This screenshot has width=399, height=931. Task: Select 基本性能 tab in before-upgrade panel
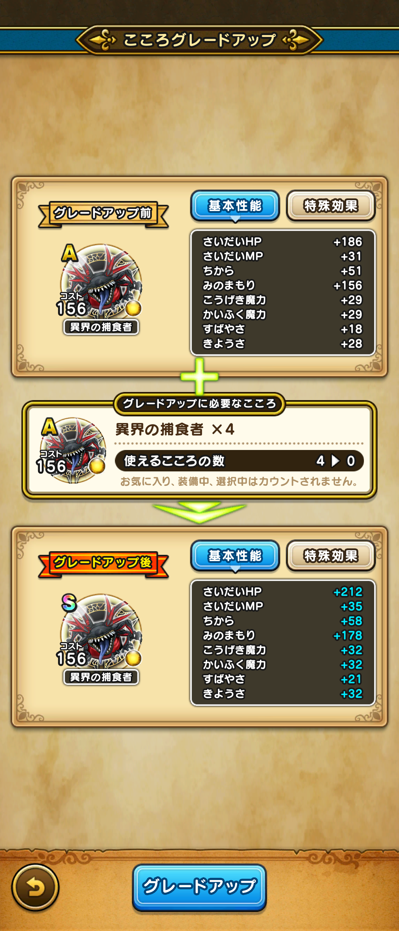235,206
